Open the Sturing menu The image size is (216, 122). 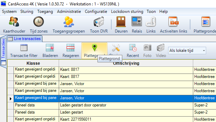(x=27, y=12)
